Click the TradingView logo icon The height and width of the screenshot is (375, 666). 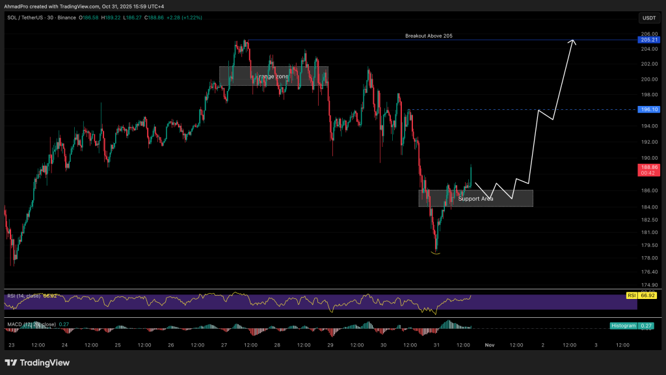[x=12, y=363]
